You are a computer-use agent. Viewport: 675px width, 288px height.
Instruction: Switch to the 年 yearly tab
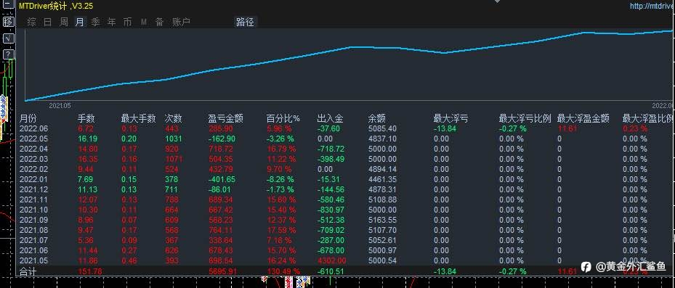point(111,22)
